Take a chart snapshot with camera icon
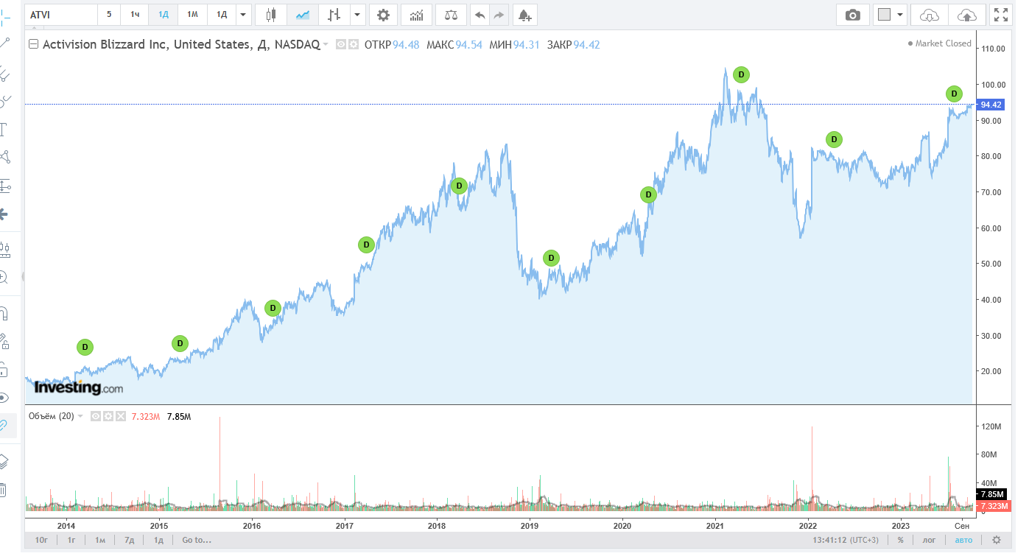The width and height of the screenshot is (1029, 559). pos(853,15)
